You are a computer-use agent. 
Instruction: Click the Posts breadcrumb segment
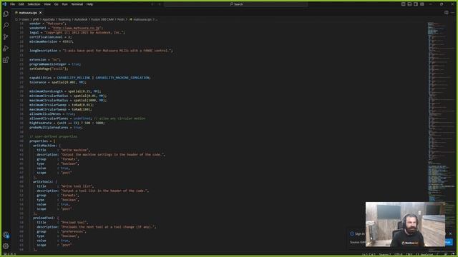point(121,19)
